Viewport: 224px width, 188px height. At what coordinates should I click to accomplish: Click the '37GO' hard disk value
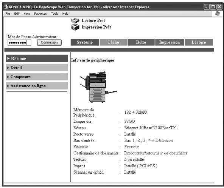coord(129,121)
